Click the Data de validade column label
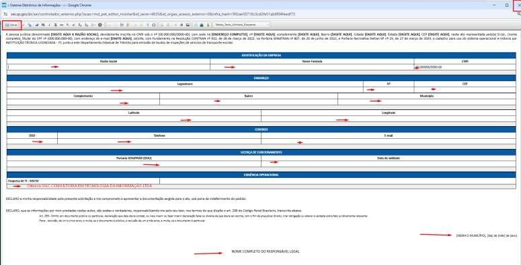Viewport: 521px width, 265px height. click(x=389, y=158)
